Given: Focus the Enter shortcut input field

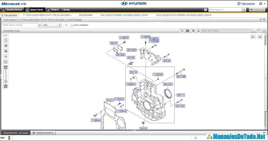Looking at the screenshot, I should coord(225,10).
